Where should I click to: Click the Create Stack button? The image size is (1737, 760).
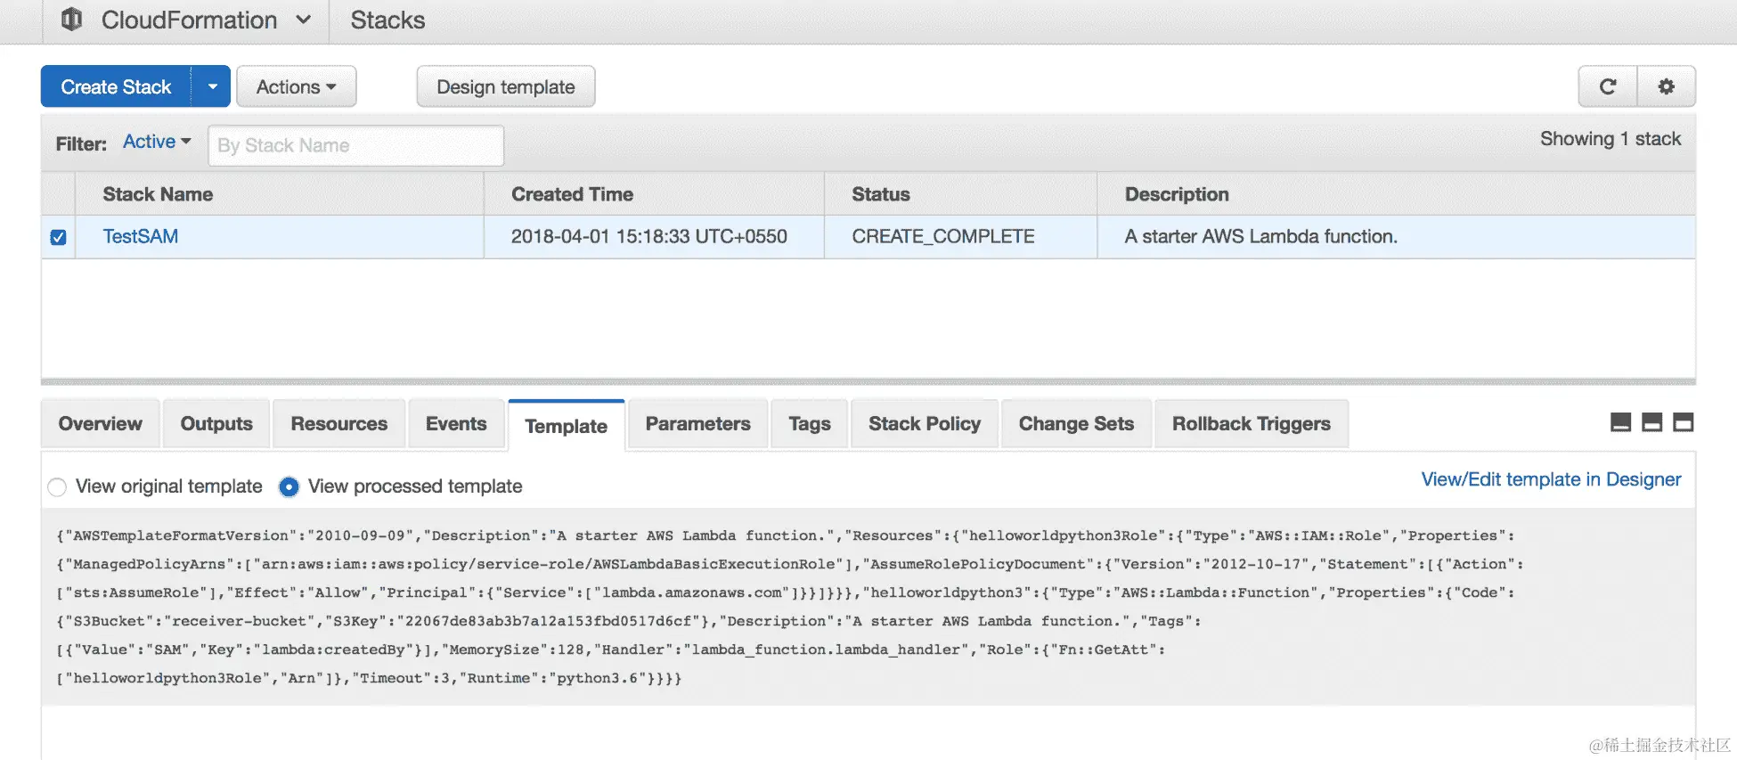click(116, 86)
